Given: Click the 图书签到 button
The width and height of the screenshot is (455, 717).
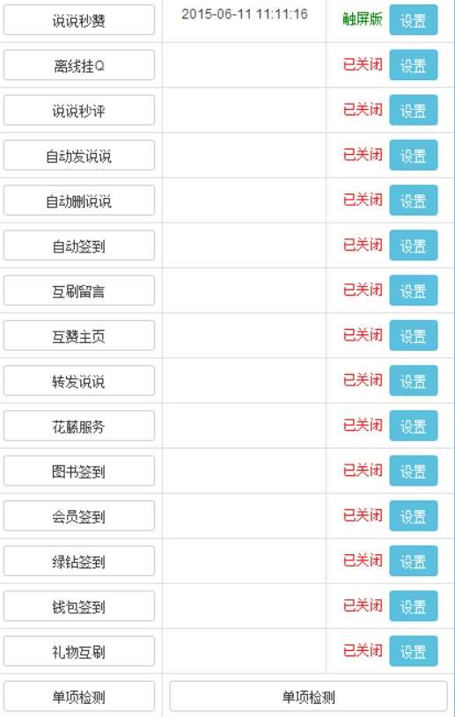Looking at the screenshot, I should (x=78, y=471).
